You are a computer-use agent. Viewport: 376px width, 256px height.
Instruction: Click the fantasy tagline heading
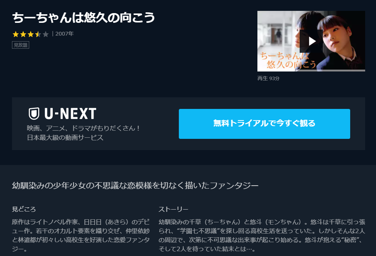point(135,186)
